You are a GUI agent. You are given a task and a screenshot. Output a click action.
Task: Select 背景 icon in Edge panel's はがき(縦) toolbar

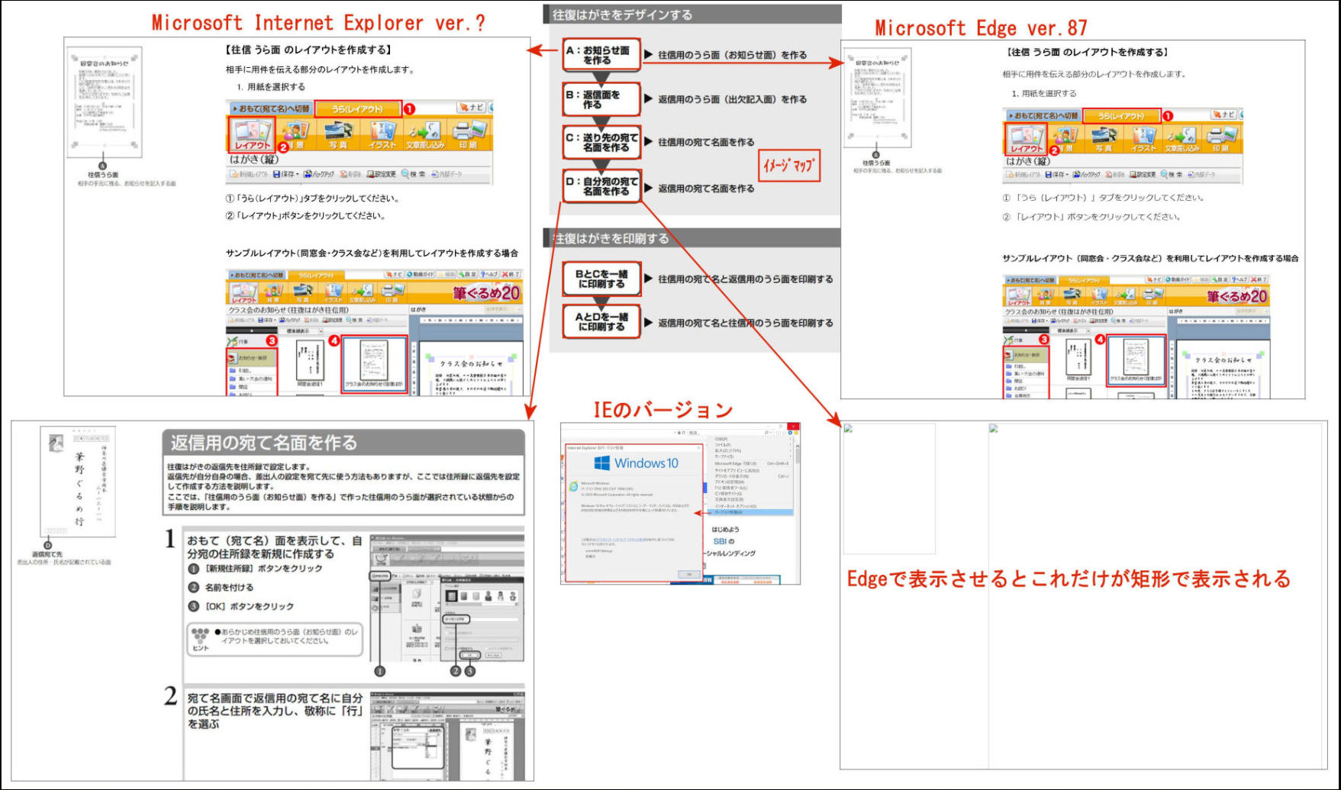1066,139
